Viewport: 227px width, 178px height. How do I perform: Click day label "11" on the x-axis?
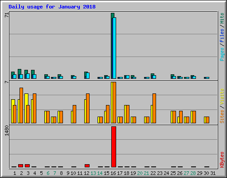80,173
